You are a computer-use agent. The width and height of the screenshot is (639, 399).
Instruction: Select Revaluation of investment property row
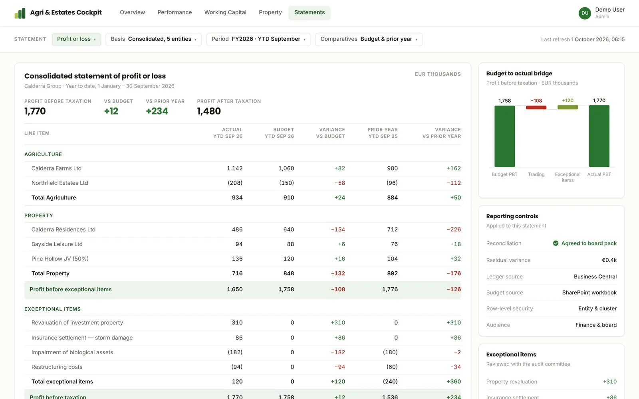click(242, 323)
